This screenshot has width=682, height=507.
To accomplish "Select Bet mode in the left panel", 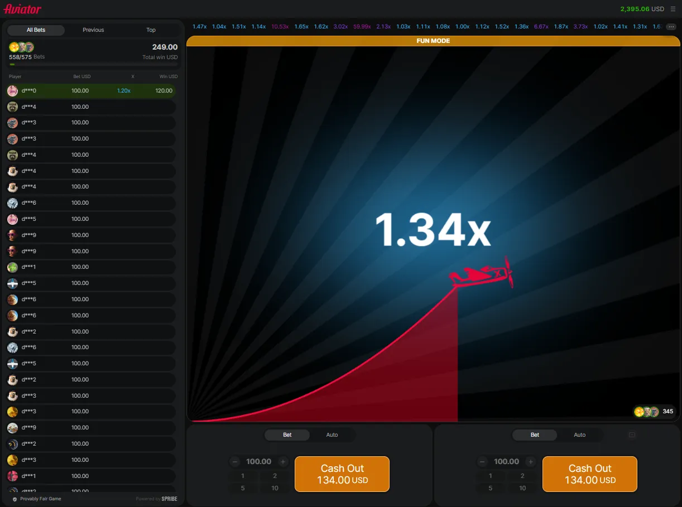I will click(x=287, y=435).
